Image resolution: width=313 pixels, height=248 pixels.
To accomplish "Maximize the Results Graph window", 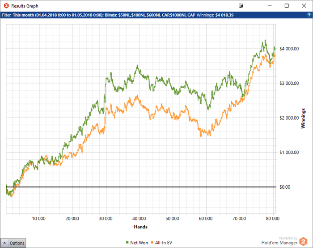I will pos(287,6).
